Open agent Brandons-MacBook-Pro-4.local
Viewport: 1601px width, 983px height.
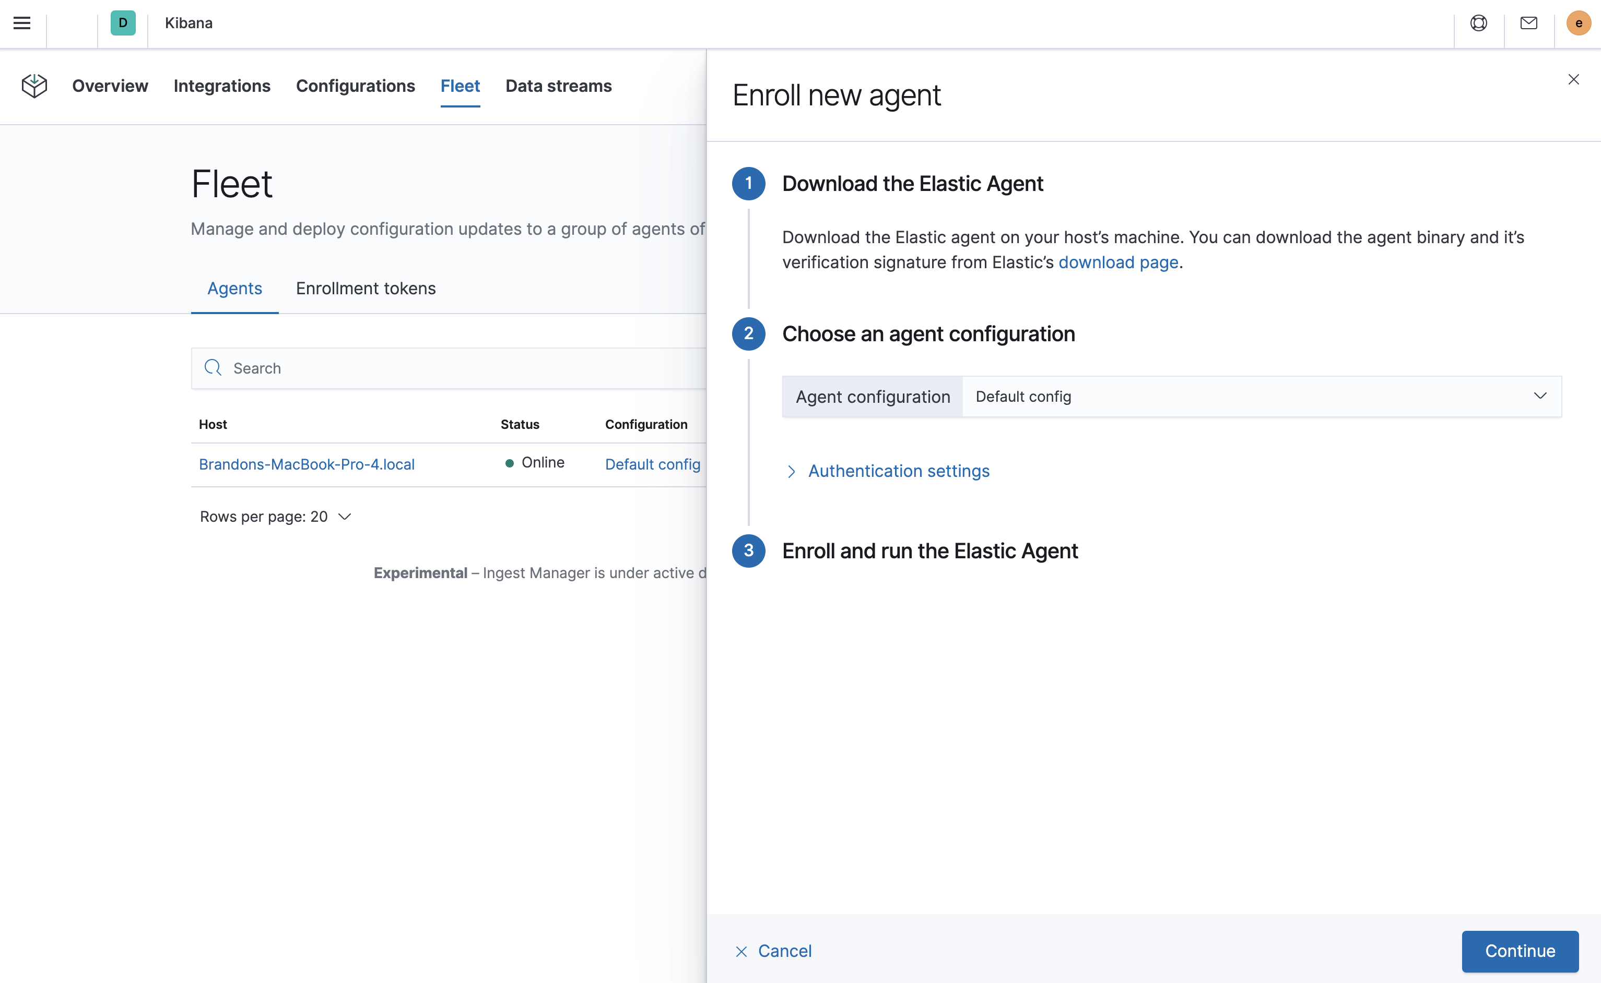point(307,464)
